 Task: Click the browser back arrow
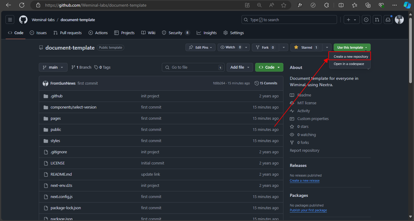(x=8, y=5)
